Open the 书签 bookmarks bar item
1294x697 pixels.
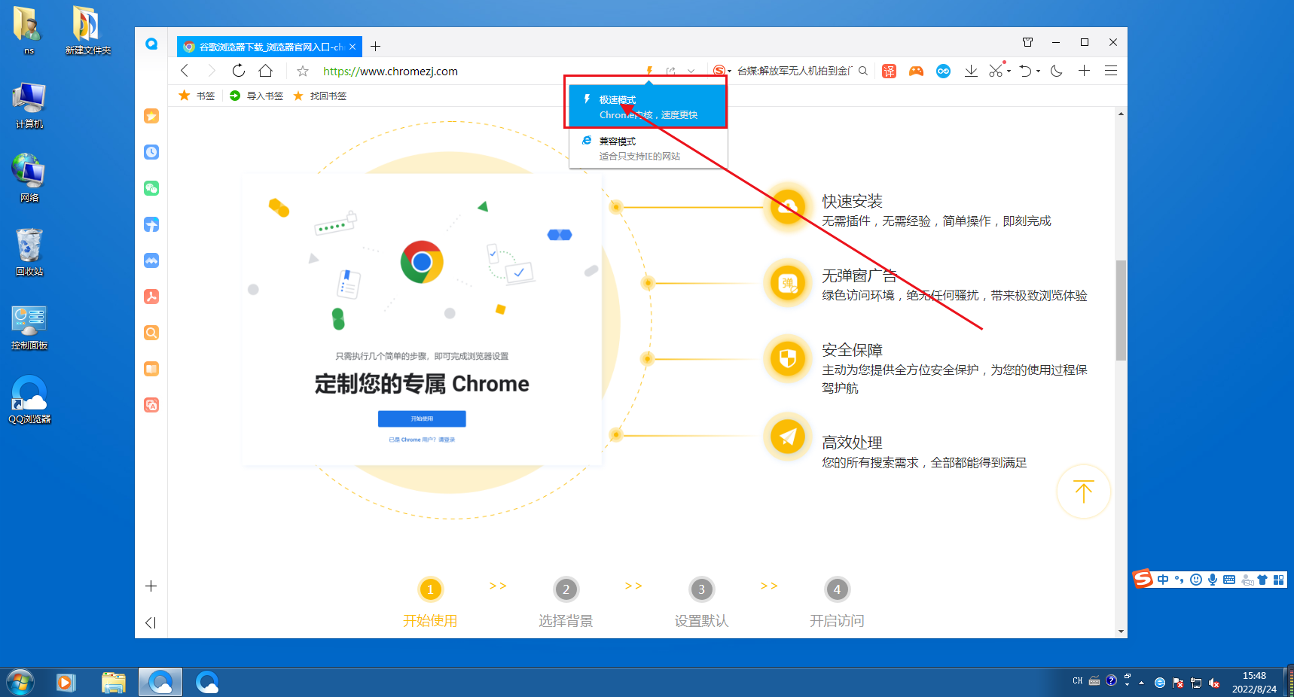pos(197,96)
